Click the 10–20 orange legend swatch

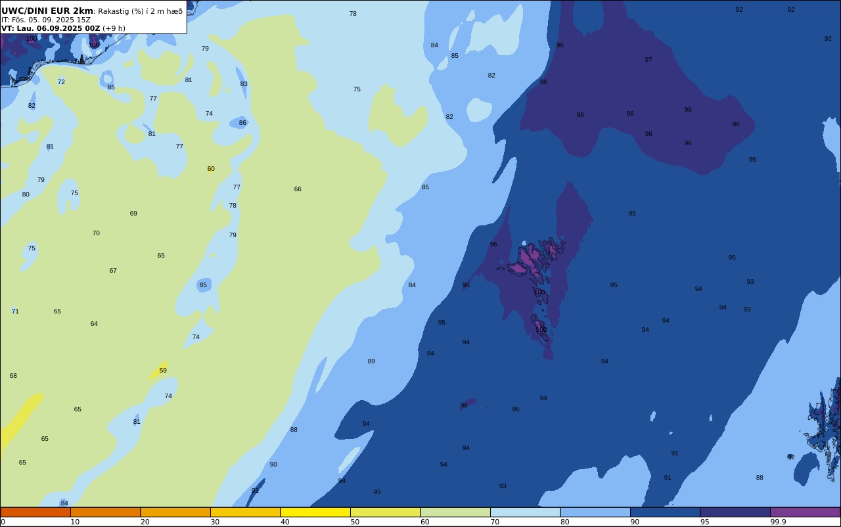pyautogui.click(x=105, y=512)
